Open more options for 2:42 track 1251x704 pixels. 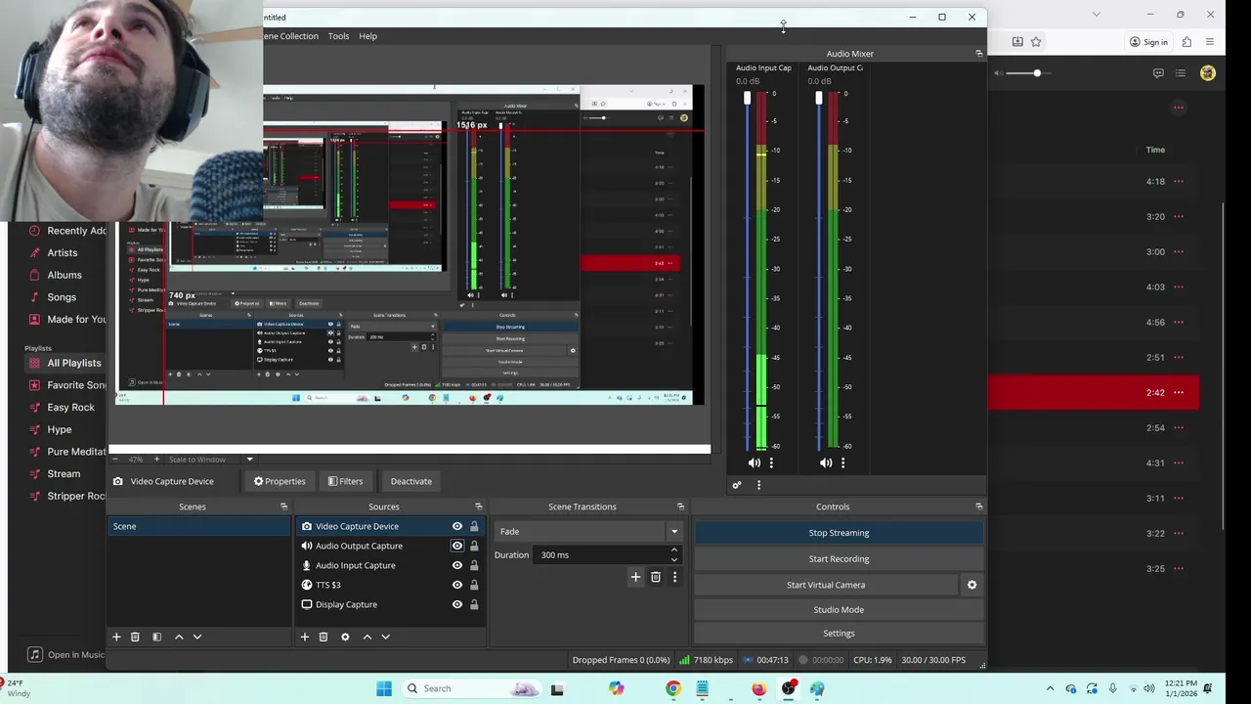(x=1179, y=392)
